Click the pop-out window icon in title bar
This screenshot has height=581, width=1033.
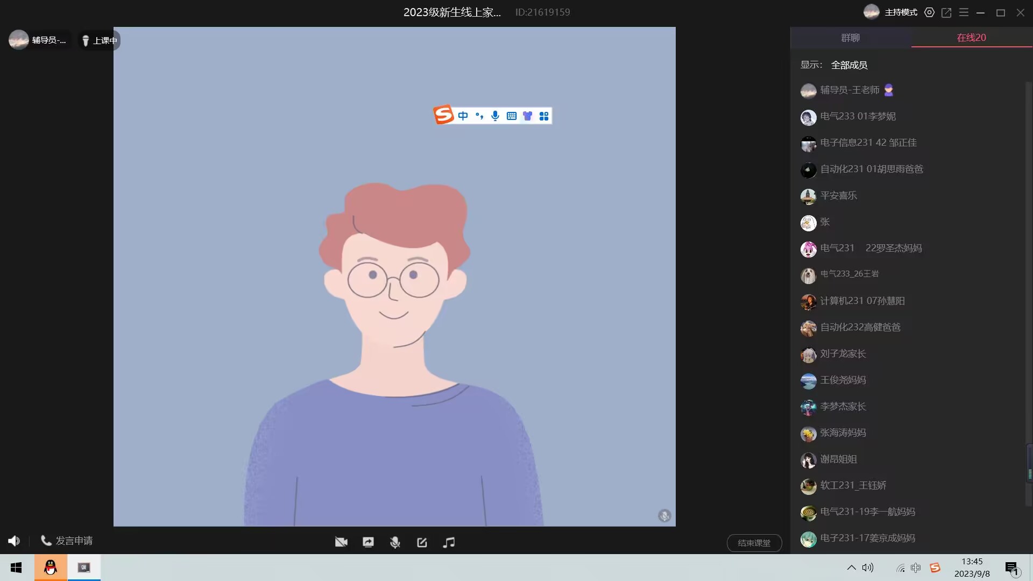946,12
